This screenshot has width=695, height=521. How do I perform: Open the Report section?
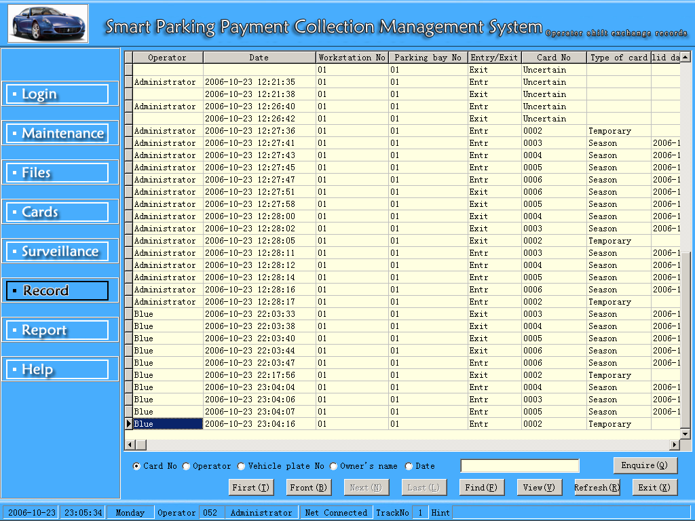click(x=57, y=330)
